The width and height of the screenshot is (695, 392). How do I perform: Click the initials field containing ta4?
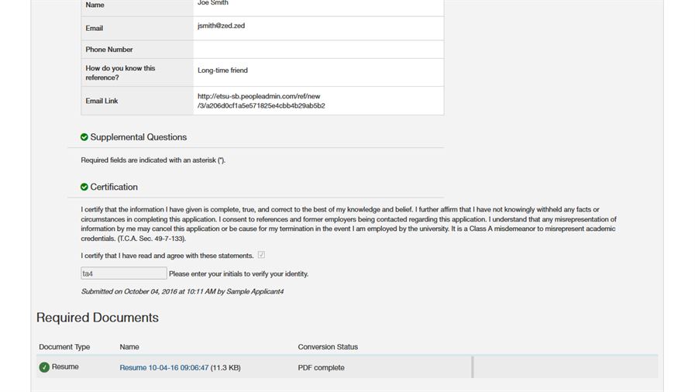(124, 273)
